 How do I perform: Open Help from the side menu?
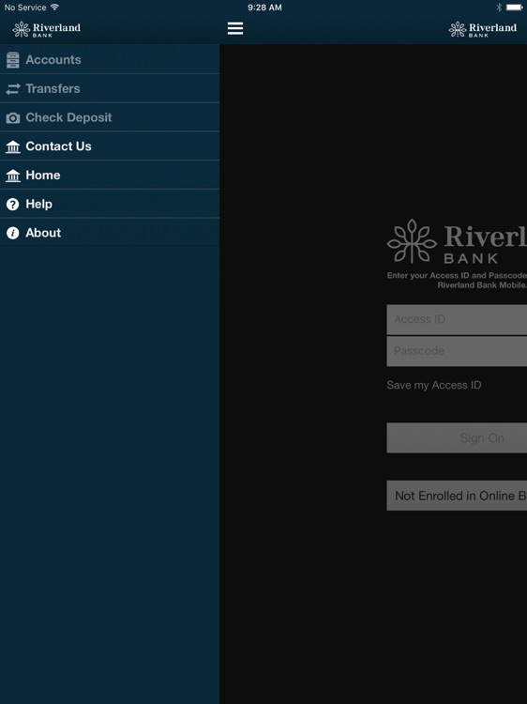click(x=110, y=204)
